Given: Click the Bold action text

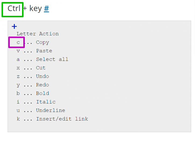Looking at the screenshot, I should click(x=42, y=93).
